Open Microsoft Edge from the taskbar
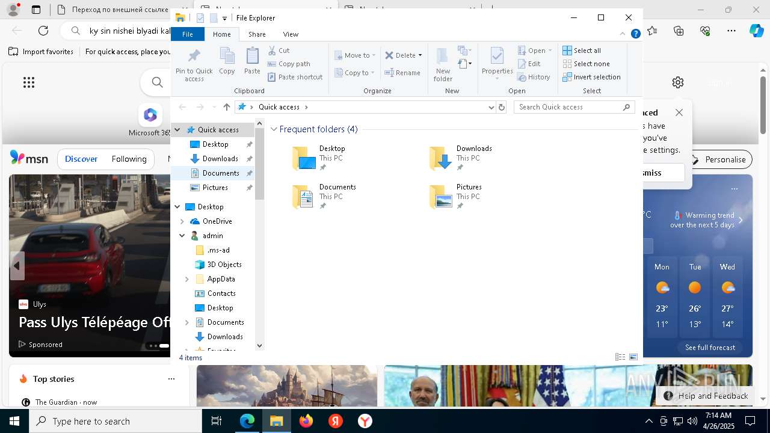 click(x=247, y=421)
